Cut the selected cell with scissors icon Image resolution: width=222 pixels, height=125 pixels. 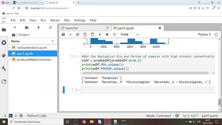[78, 34]
